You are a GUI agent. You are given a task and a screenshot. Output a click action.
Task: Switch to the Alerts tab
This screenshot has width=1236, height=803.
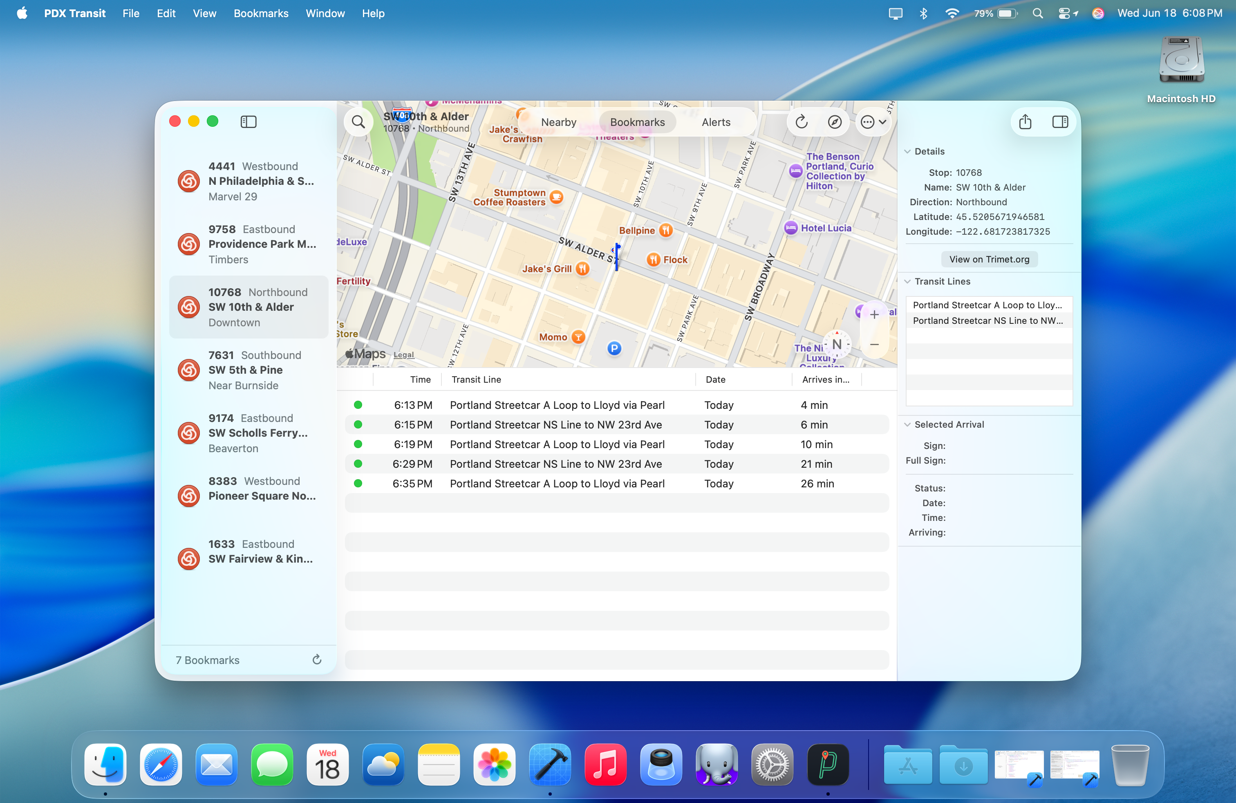(x=716, y=122)
